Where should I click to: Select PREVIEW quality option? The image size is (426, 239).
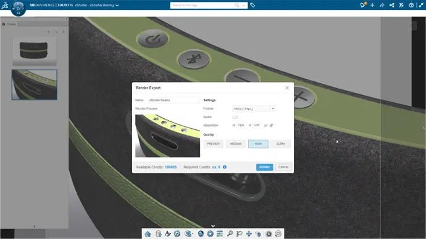pyautogui.click(x=213, y=144)
